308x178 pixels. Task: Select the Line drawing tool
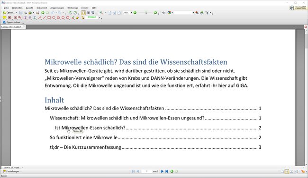click(x=45, y=17)
